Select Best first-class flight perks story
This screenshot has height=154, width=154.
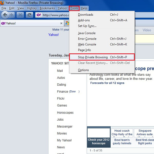[x=145, y=141]
